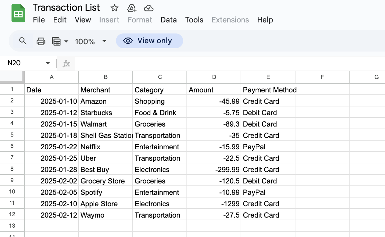Screen dimensions: 385x237
Task: Select row 8 header
Action: pyautogui.click(x=12, y=169)
